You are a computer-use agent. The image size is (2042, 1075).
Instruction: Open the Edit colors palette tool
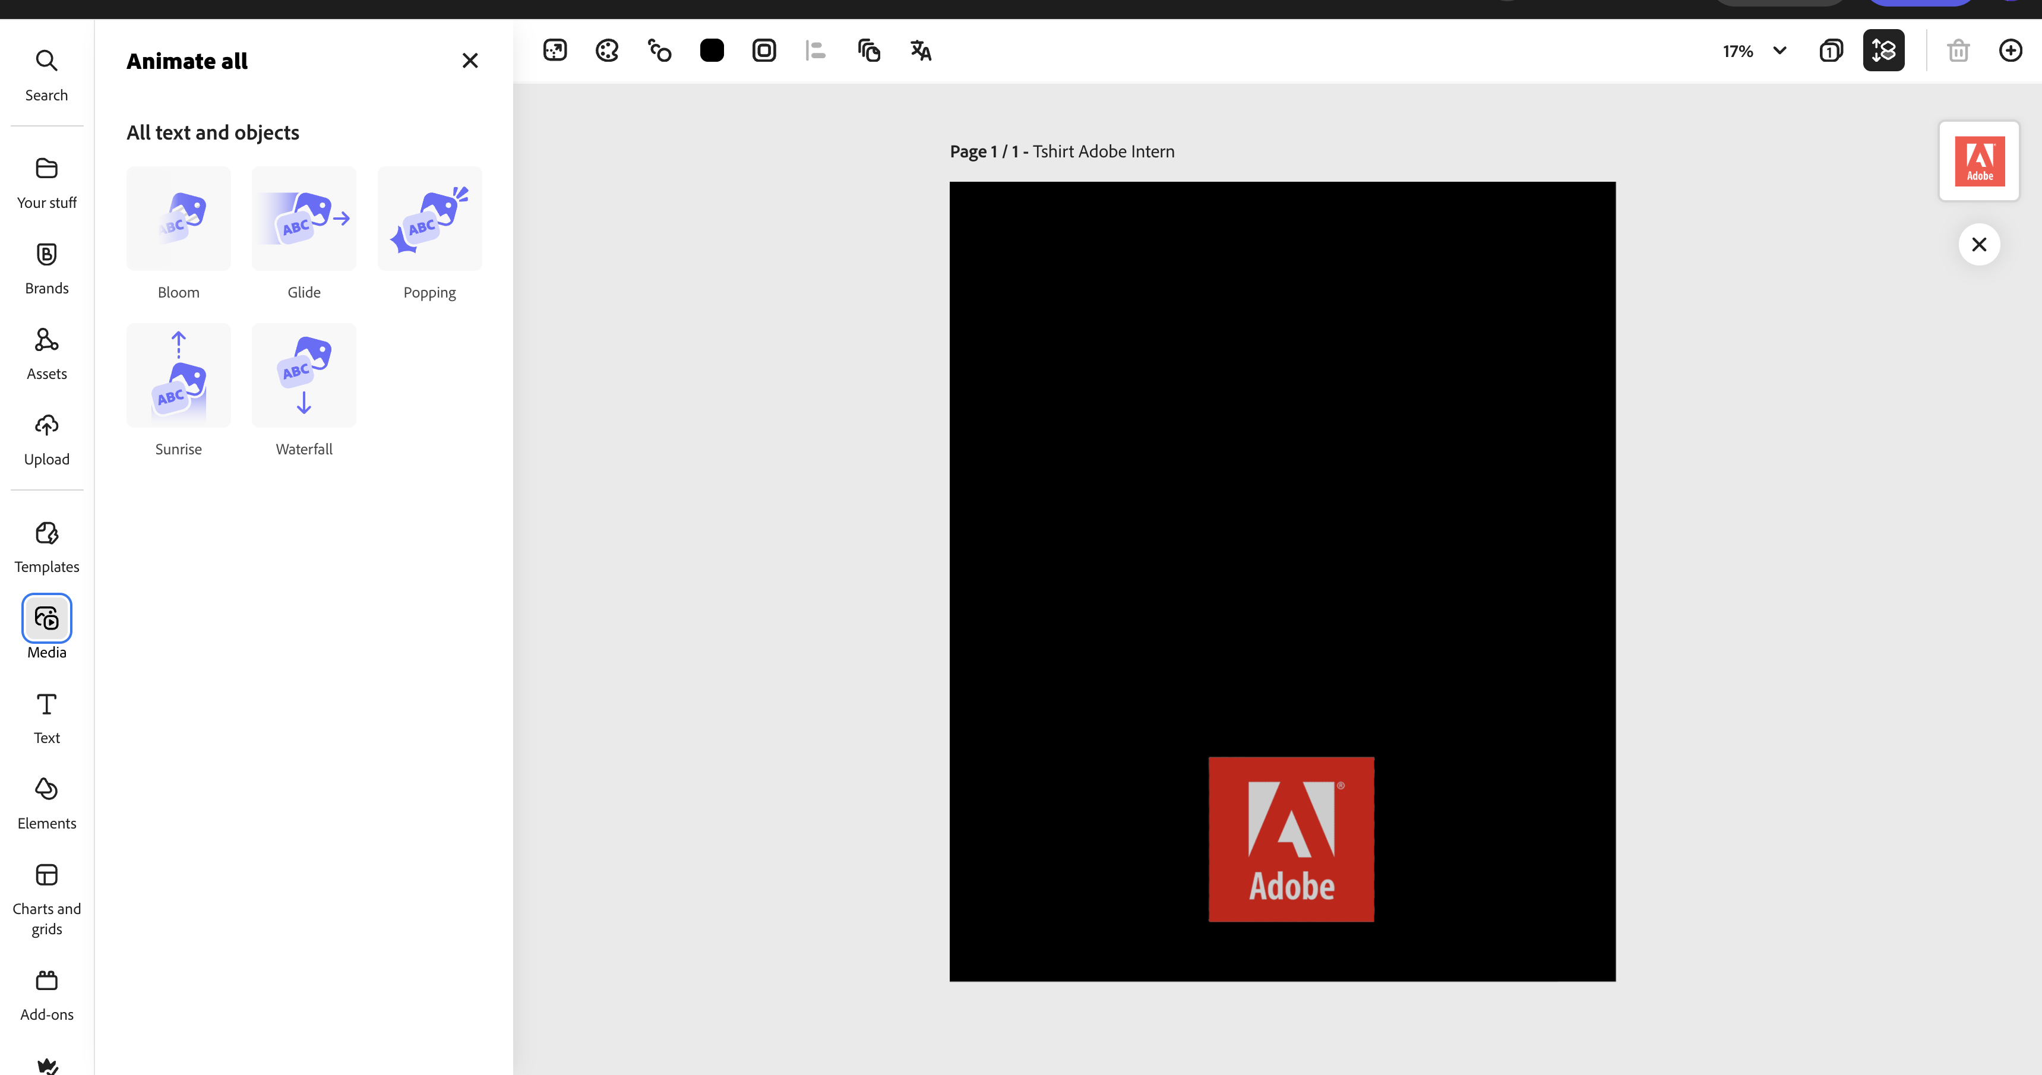(x=607, y=50)
